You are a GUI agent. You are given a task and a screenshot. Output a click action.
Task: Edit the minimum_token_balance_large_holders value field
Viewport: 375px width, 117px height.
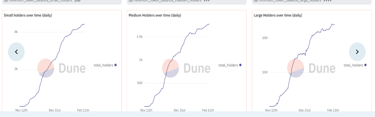tap(311, 2)
